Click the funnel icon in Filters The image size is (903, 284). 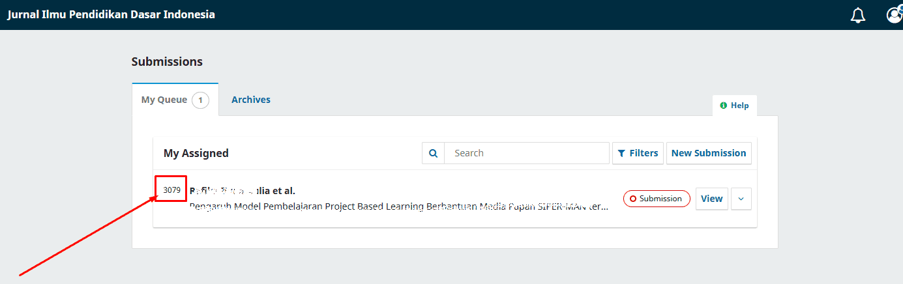[x=621, y=153]
